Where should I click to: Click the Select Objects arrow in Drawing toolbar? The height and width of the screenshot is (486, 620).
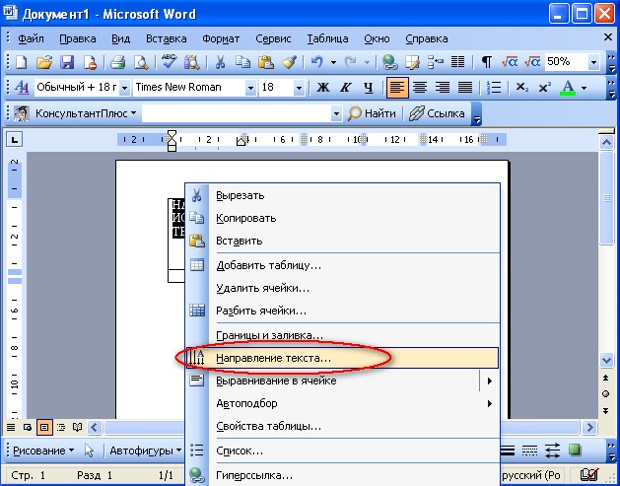[90, 451]
